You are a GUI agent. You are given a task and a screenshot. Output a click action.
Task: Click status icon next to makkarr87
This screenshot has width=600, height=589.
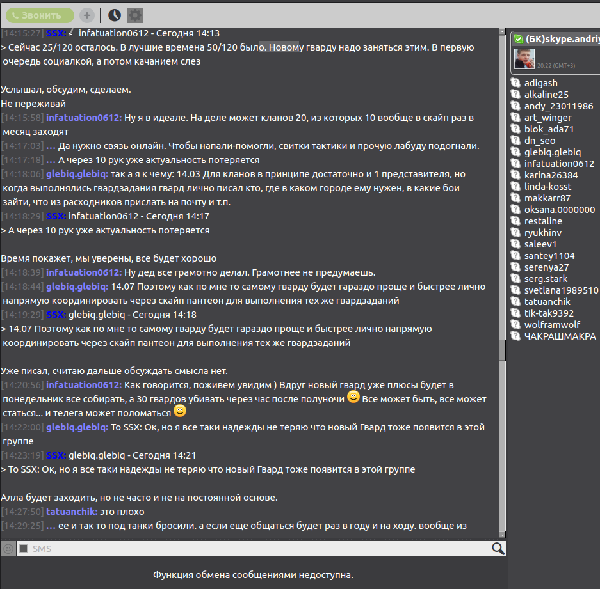pos(516,198)
